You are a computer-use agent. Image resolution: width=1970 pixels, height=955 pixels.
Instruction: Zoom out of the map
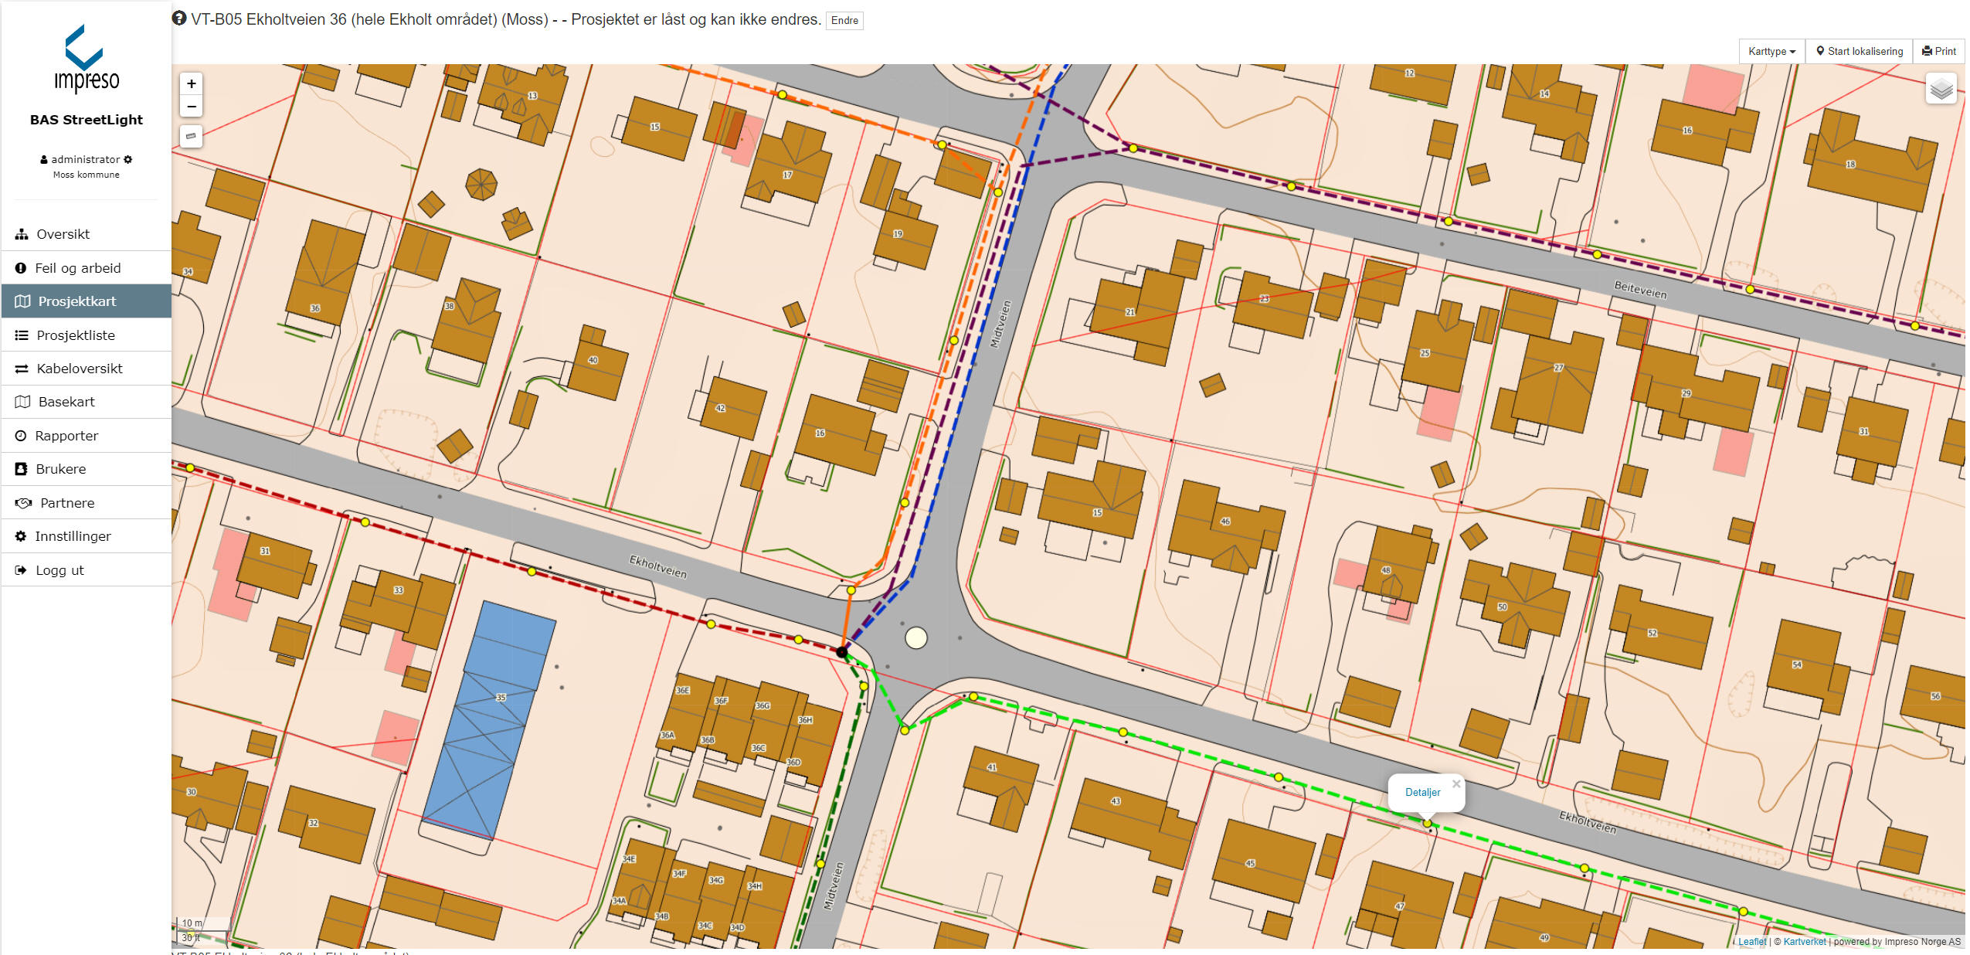click(x=191, y=107)
